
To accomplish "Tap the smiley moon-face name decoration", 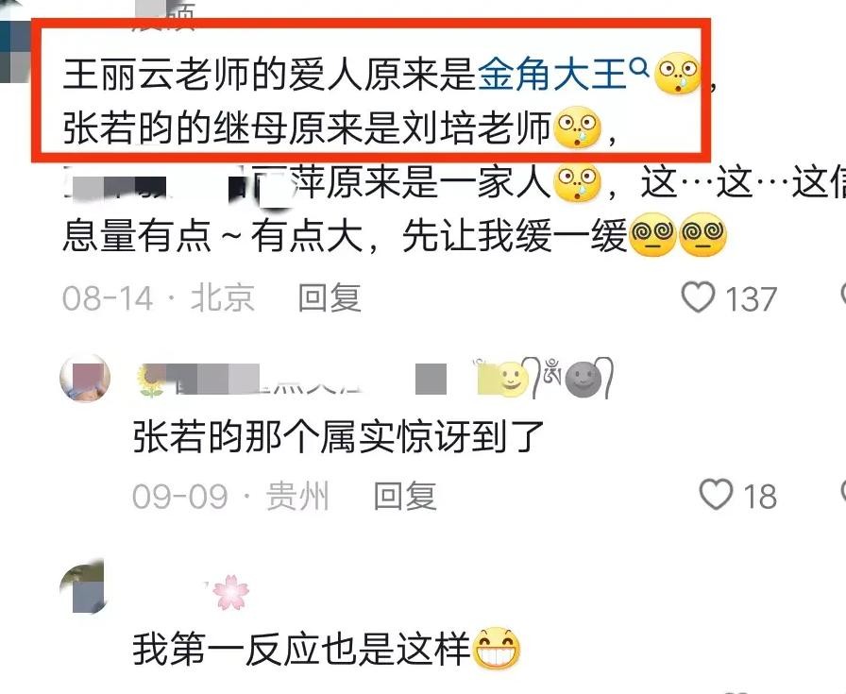I will 511,379.
